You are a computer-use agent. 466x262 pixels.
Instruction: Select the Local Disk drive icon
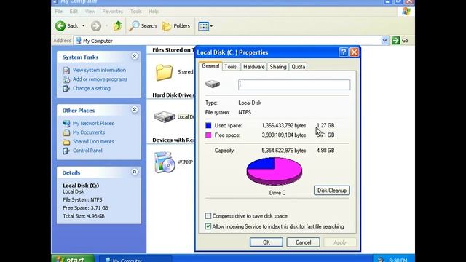coord(165,116)
